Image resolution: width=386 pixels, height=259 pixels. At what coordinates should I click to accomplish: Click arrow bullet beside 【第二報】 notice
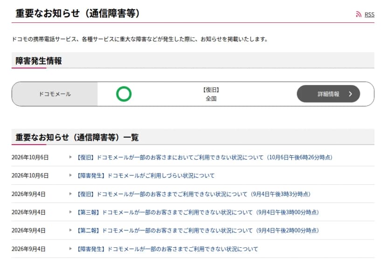click(70, 230)
